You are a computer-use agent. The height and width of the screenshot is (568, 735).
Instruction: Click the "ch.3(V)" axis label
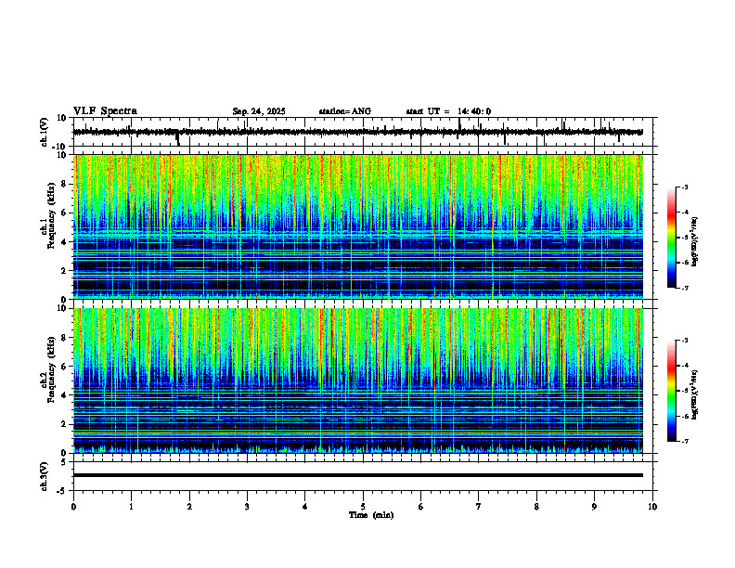click(44, 476)
